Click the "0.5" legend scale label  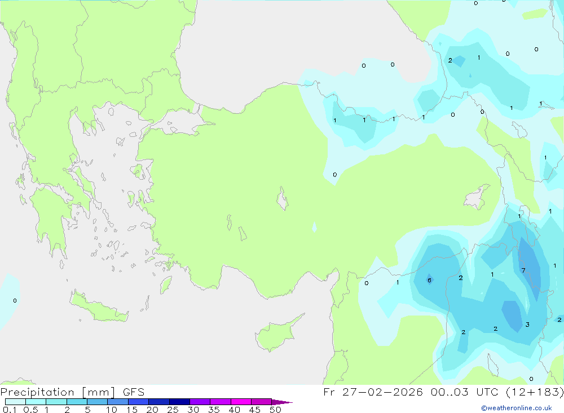click(30, 410)
